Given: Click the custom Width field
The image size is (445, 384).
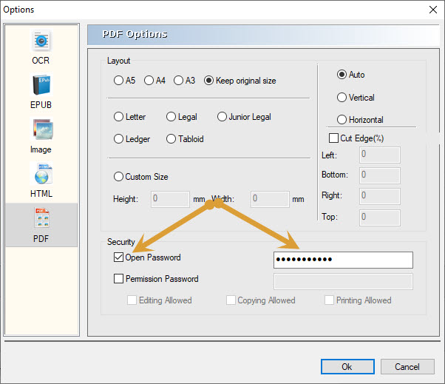Looking at the screenshot, I should click(x=270, y=199).
